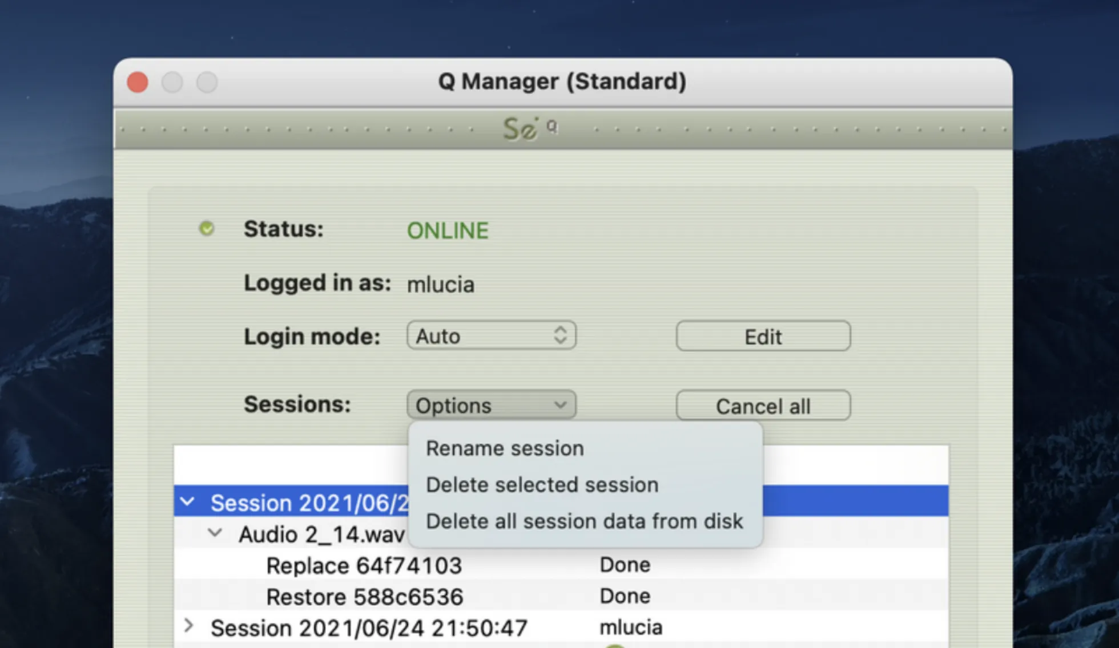This screenshot has height=648, width=1119.
Task: Click the Done status of Replace 64f74103
Action: tap(625, 565)
